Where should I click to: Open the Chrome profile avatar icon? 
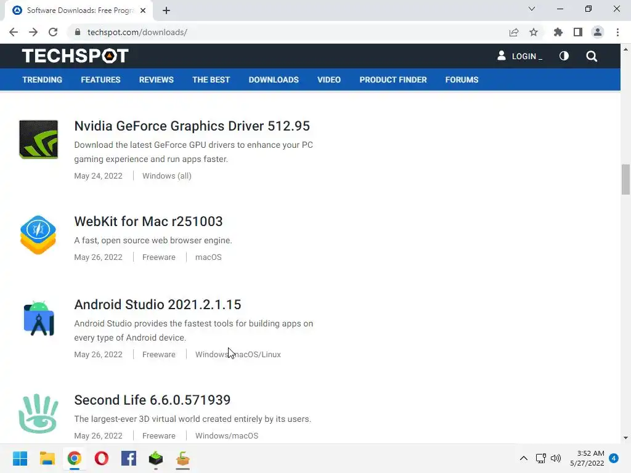point(598,32)
